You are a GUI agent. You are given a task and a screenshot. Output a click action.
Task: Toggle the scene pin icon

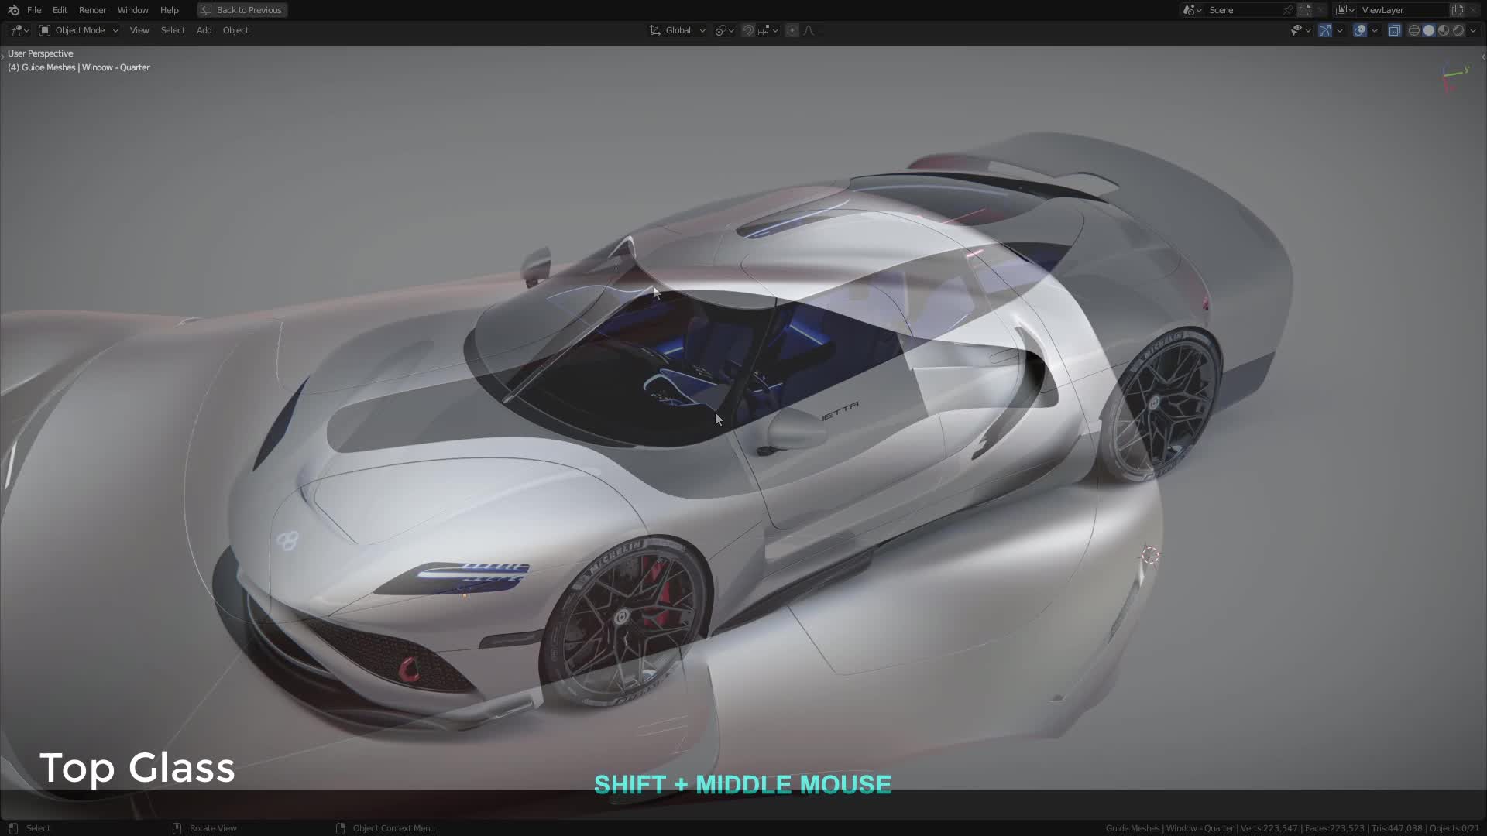pyautogui.click(x=1288, y=10)
